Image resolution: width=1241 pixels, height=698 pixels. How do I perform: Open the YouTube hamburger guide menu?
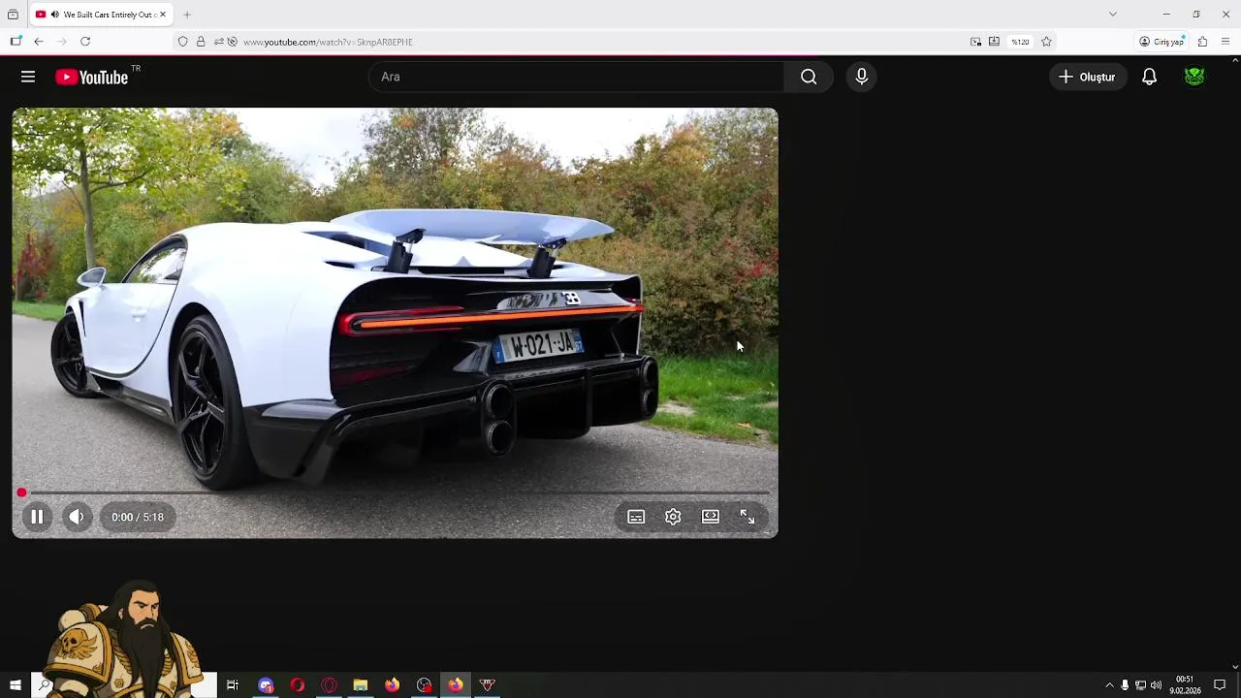tap(28, 77)
